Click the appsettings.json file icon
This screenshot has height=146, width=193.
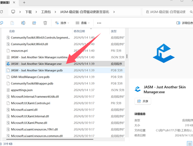click(x=8, y=90)
